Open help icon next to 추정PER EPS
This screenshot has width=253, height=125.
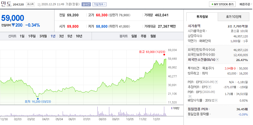click(210, 87)
